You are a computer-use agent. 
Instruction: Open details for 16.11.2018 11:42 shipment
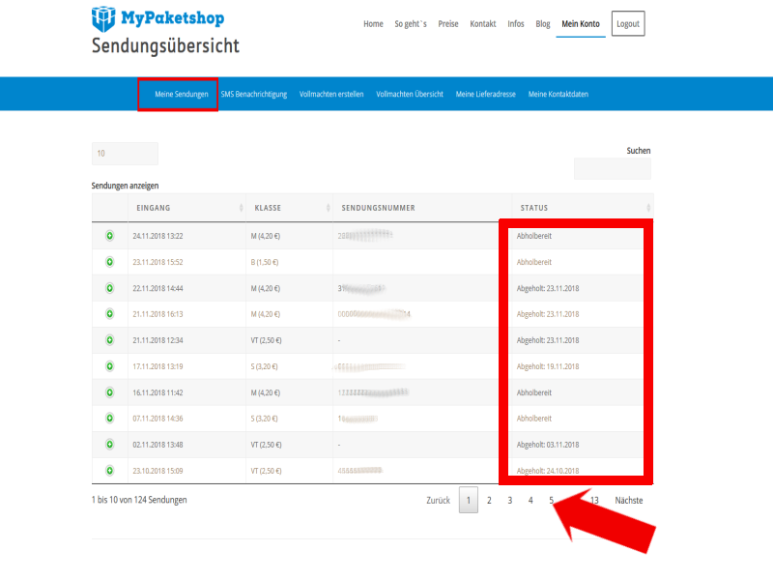coord(109,392)
